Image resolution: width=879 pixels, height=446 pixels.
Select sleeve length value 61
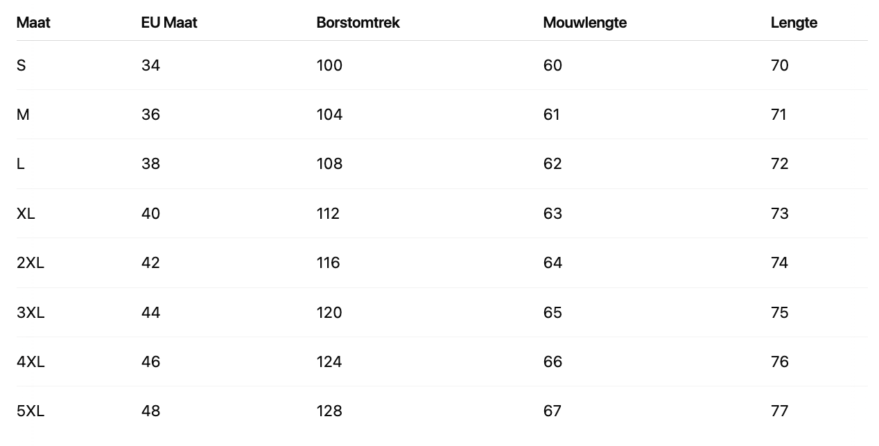(x=552, y=115)
